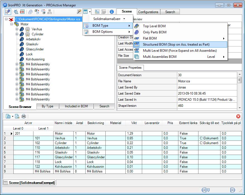The height and width of the screenshot is (195, 245).
Task: Select Only Parts BOM
Action: pos(180,32)
